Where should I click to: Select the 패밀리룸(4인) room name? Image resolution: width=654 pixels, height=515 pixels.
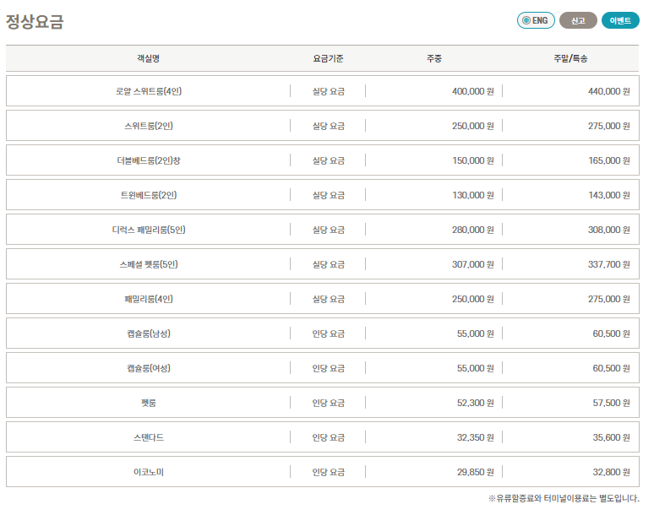pos(149,299)
